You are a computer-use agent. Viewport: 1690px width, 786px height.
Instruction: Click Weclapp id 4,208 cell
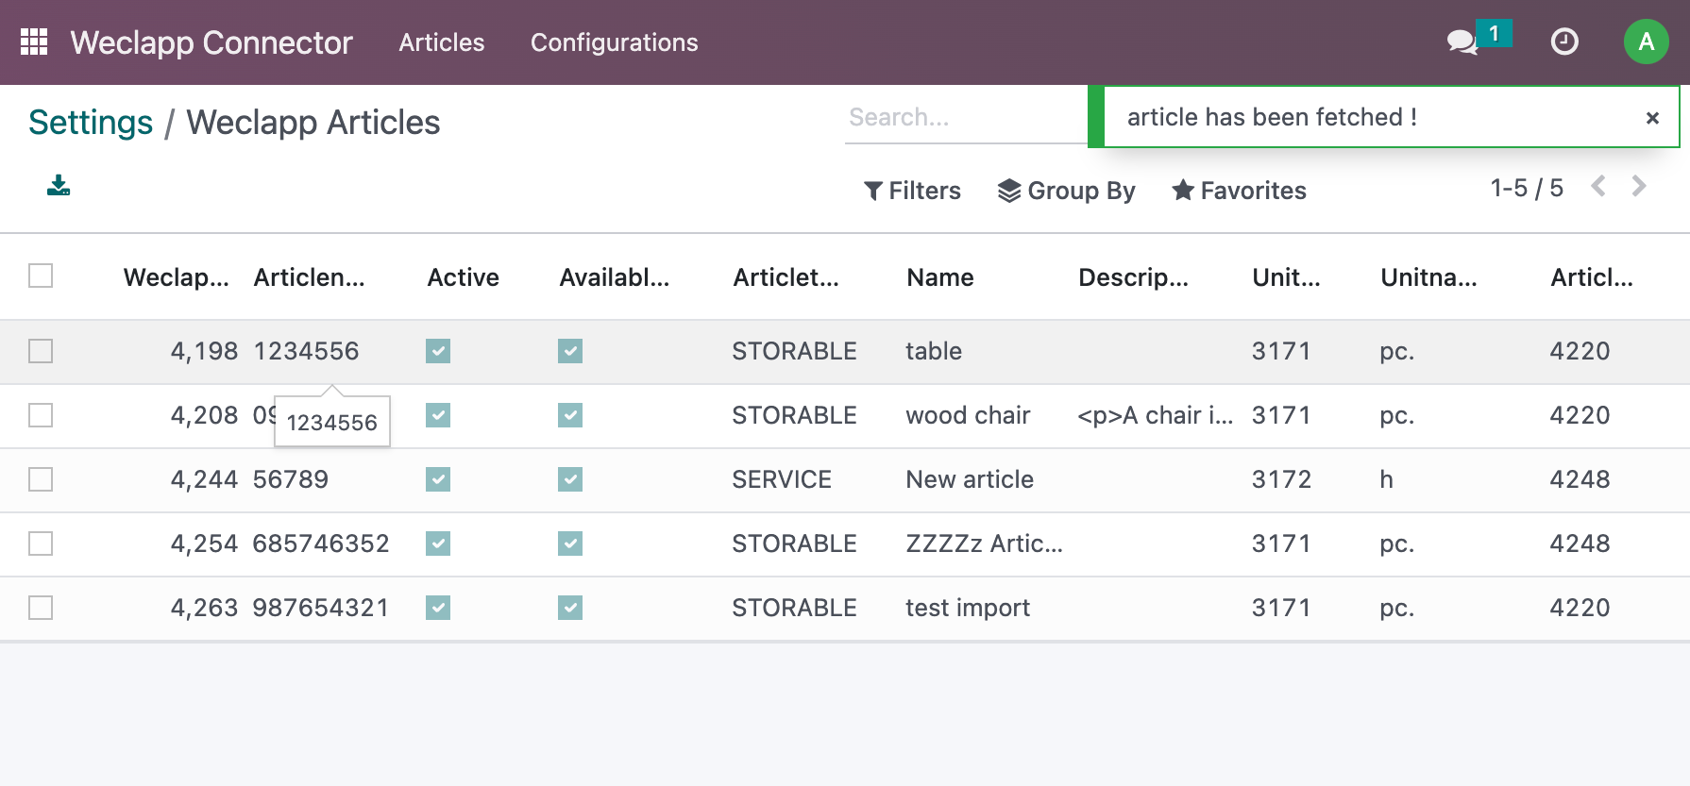204,415
